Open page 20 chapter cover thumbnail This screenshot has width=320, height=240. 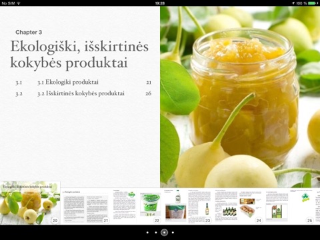pyautogui.click(x=30, y=203)
